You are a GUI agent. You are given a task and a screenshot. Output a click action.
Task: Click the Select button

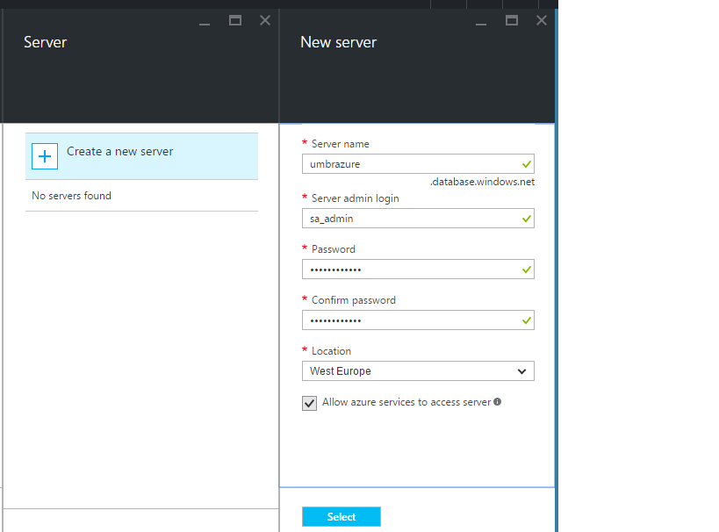click(x=342, y=517)
